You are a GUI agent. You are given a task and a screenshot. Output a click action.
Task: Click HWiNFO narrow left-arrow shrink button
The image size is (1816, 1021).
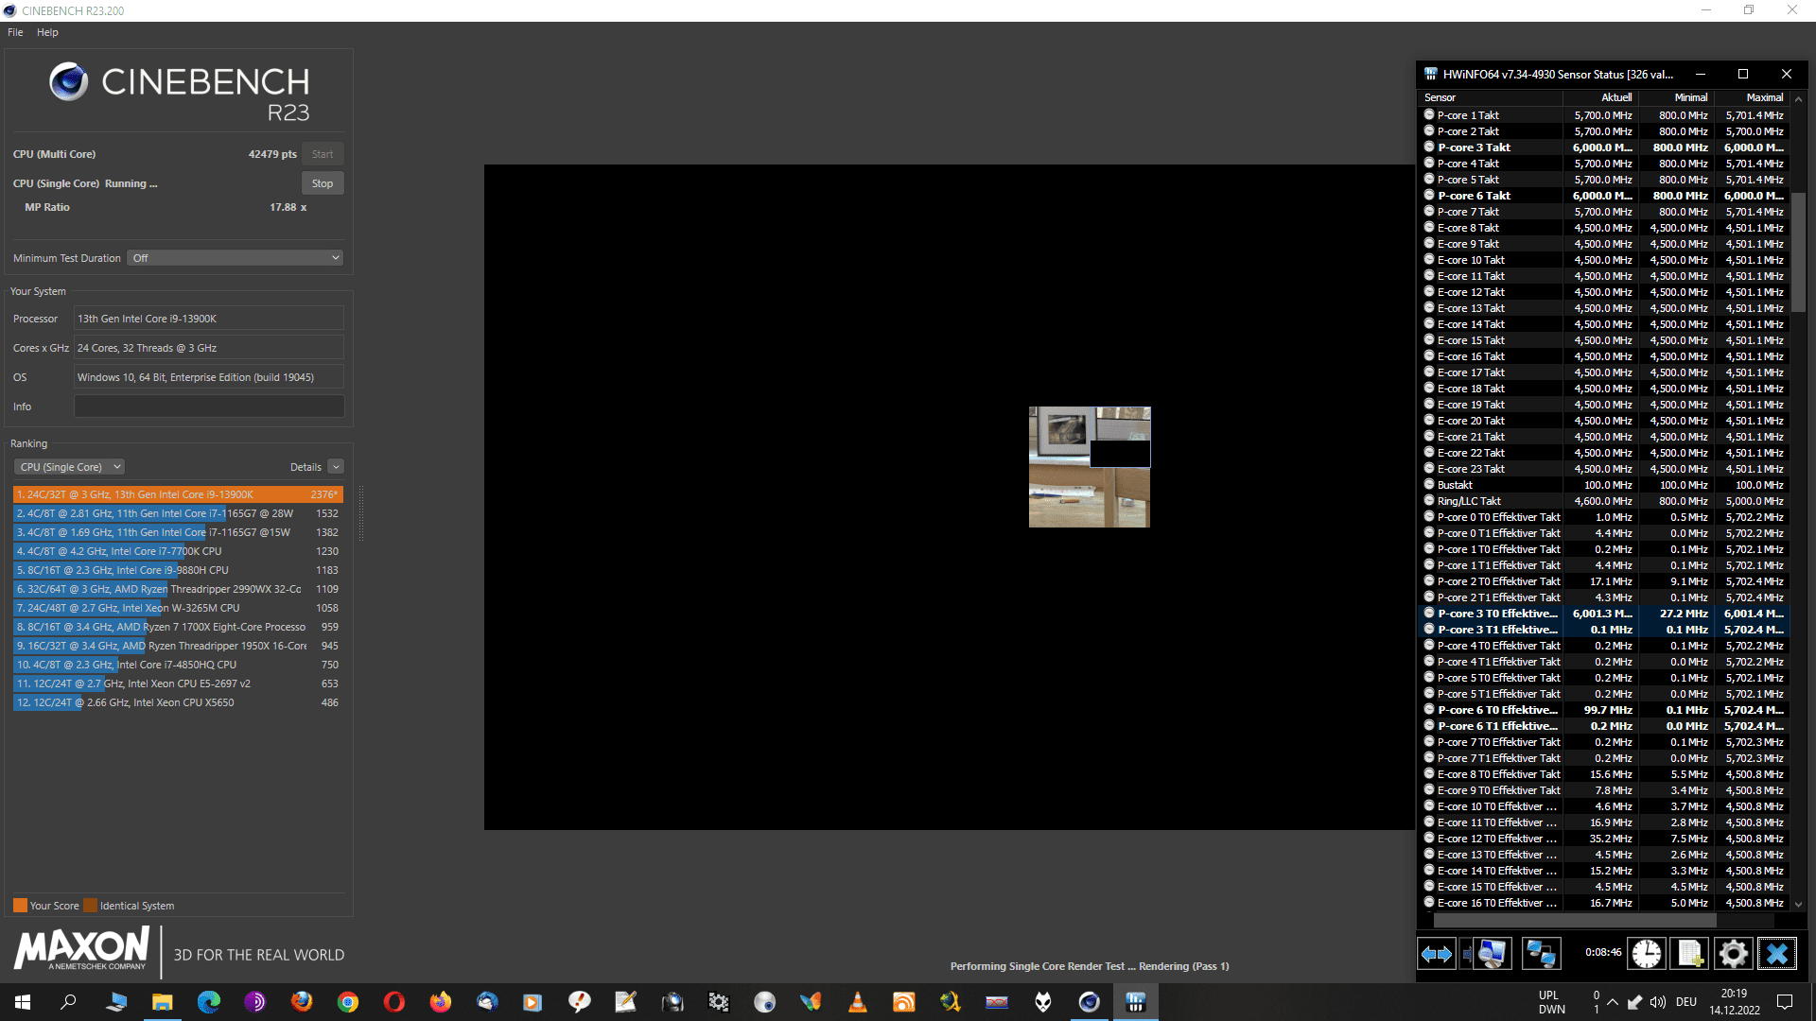pyautogui.click(x=1466, y=954)
